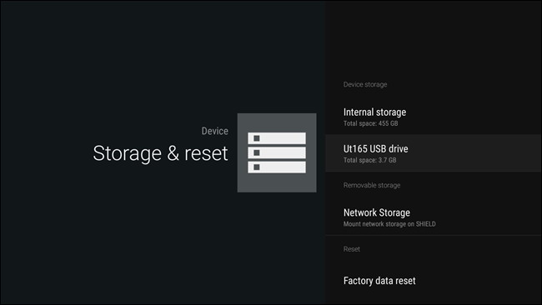This screenshot has height=305, width=542.
Task: Open Network Storage settings
Action: click(x=433, y=217)
